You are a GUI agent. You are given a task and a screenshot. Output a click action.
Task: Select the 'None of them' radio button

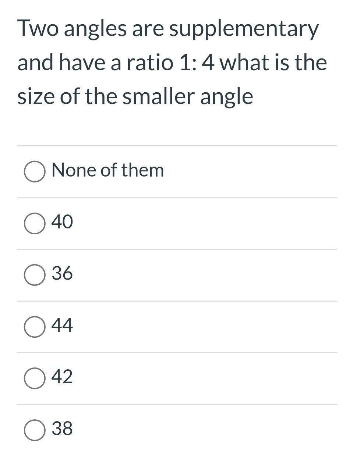click(x=35, y=171)
